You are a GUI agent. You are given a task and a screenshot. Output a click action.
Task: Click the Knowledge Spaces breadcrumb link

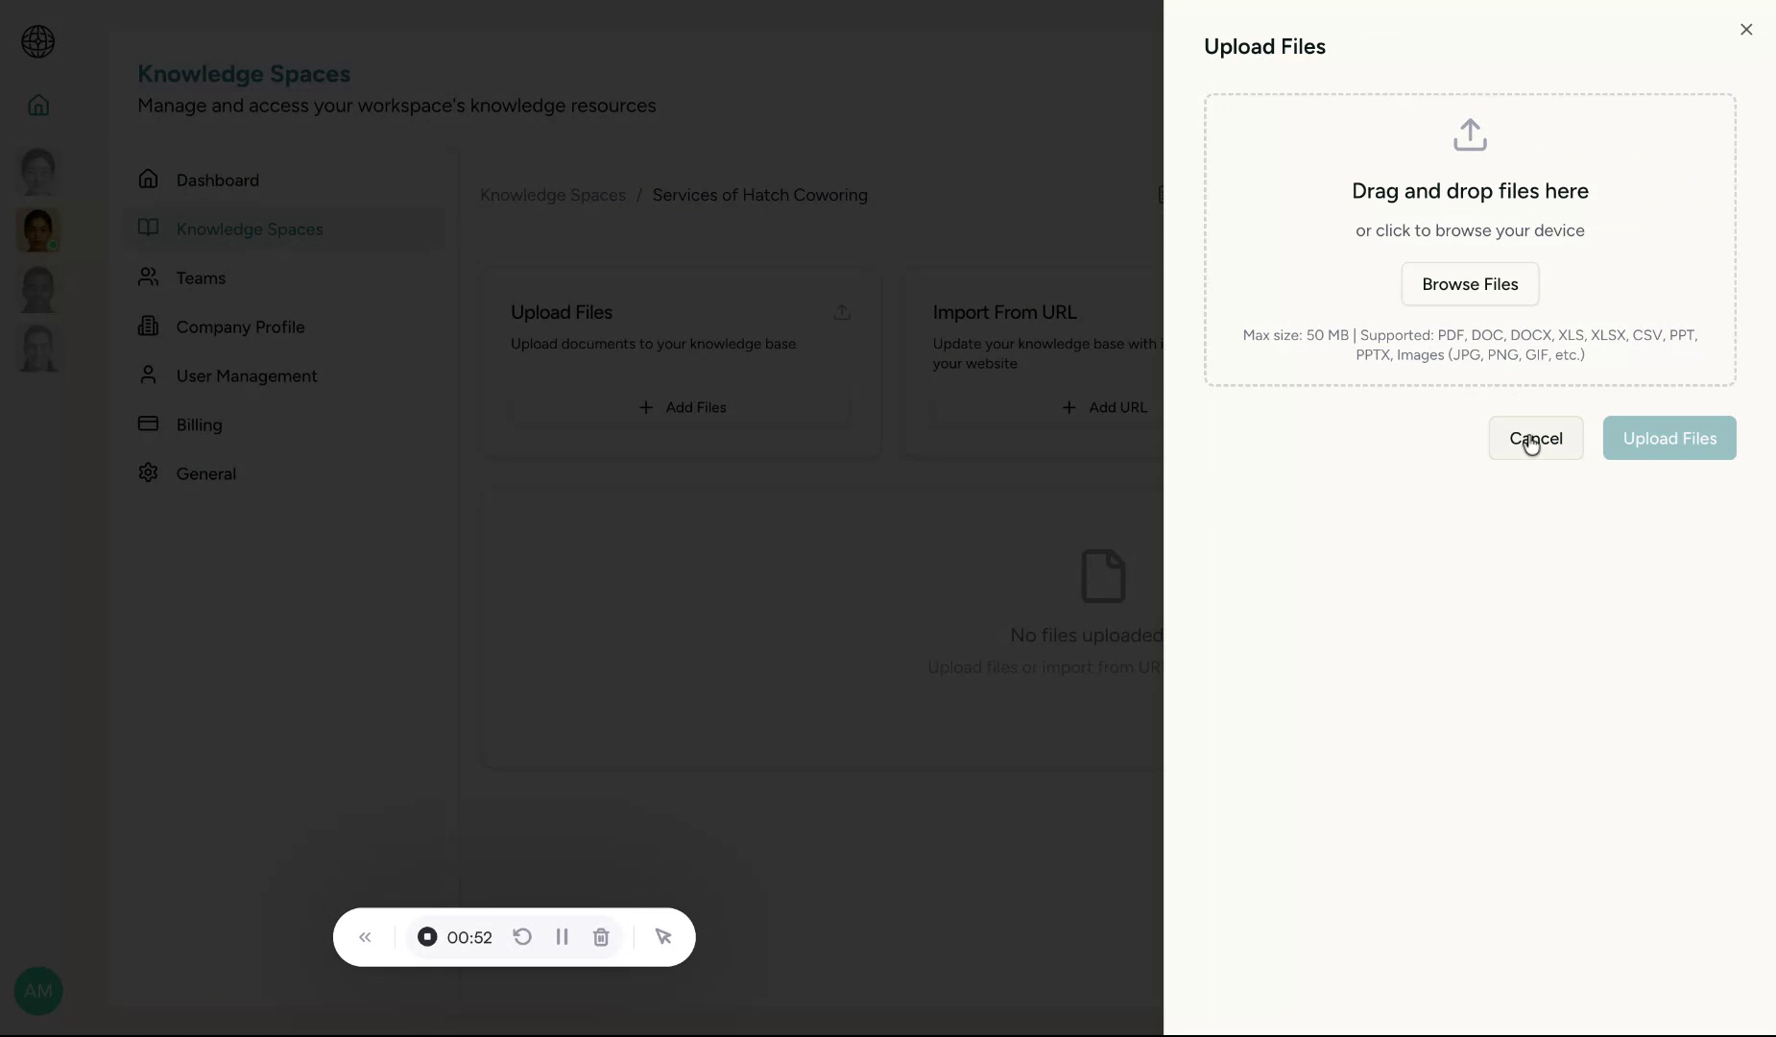[x=552, y=195]
